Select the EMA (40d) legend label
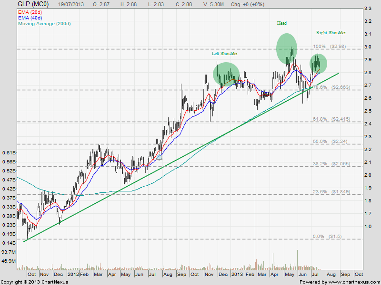 tap(30, 18)
